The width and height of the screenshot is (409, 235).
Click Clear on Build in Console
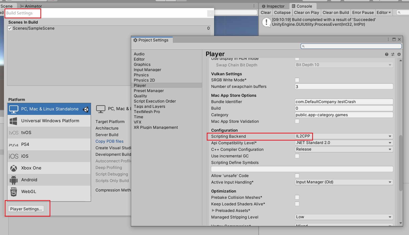click(336, 13)
